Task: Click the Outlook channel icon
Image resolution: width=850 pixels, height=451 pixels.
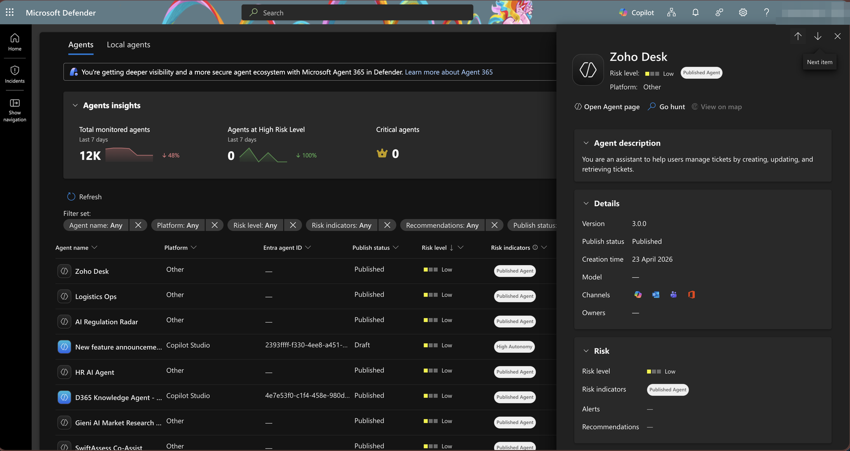Action: (656, 295)
